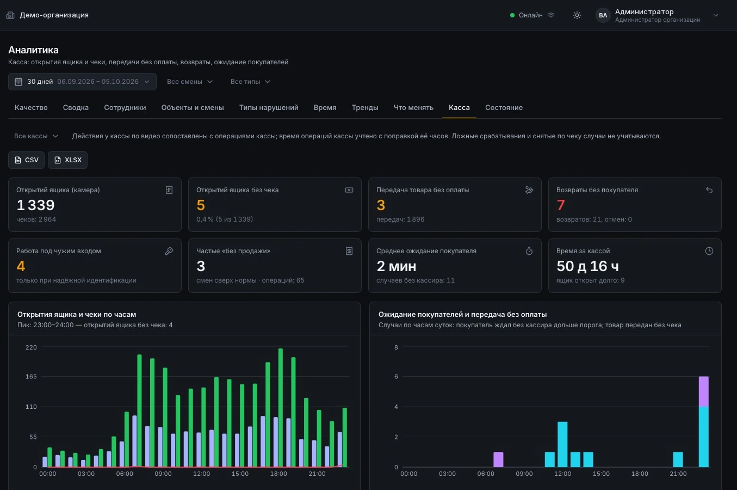Click the tallest cyan bar at 12:00 in the waiting chart
The height and width of the screenshot is (490, 737).
point(562,444)
